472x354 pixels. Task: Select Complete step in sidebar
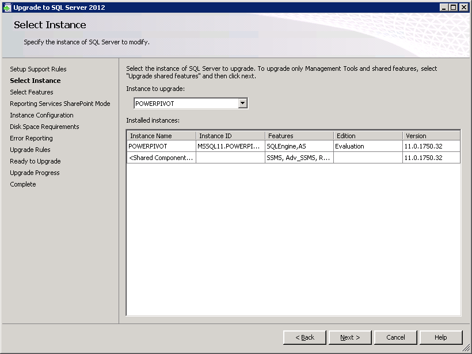pyautogui.click(x=23, y=184)
